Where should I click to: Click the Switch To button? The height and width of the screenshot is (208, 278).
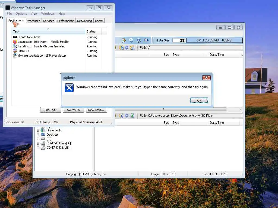(x=73, y=110)
